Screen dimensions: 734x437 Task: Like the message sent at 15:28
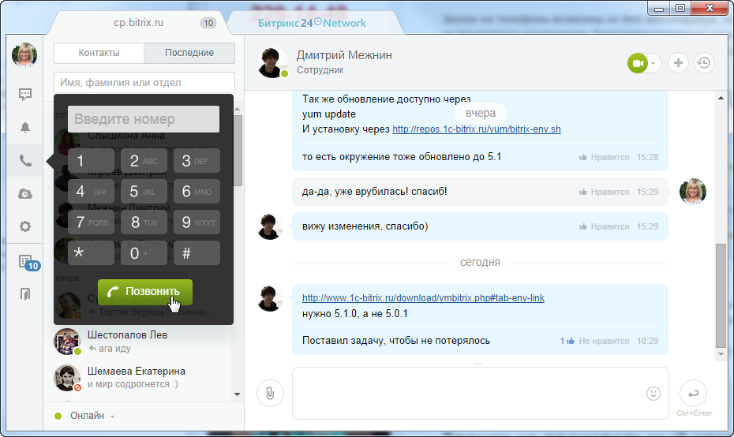[x=604, y=157]
